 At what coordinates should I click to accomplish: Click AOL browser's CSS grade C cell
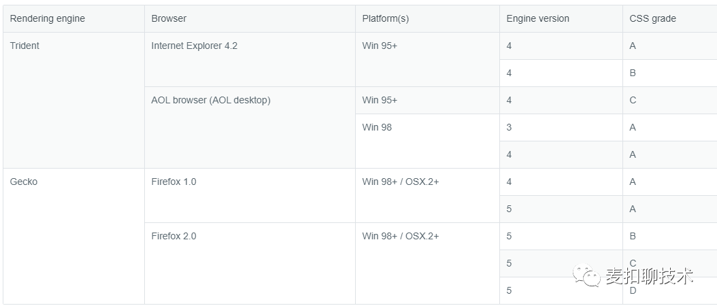point(670,100)
